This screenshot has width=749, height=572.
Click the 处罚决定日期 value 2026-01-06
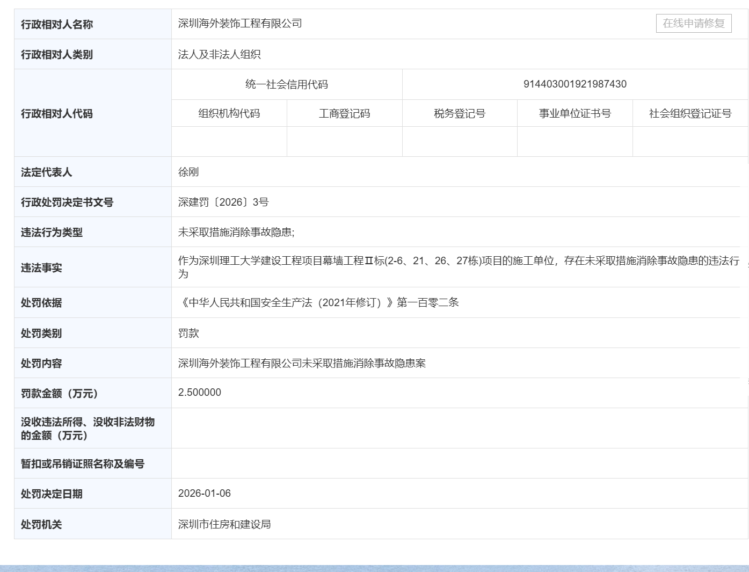click(x=205, y=493)
